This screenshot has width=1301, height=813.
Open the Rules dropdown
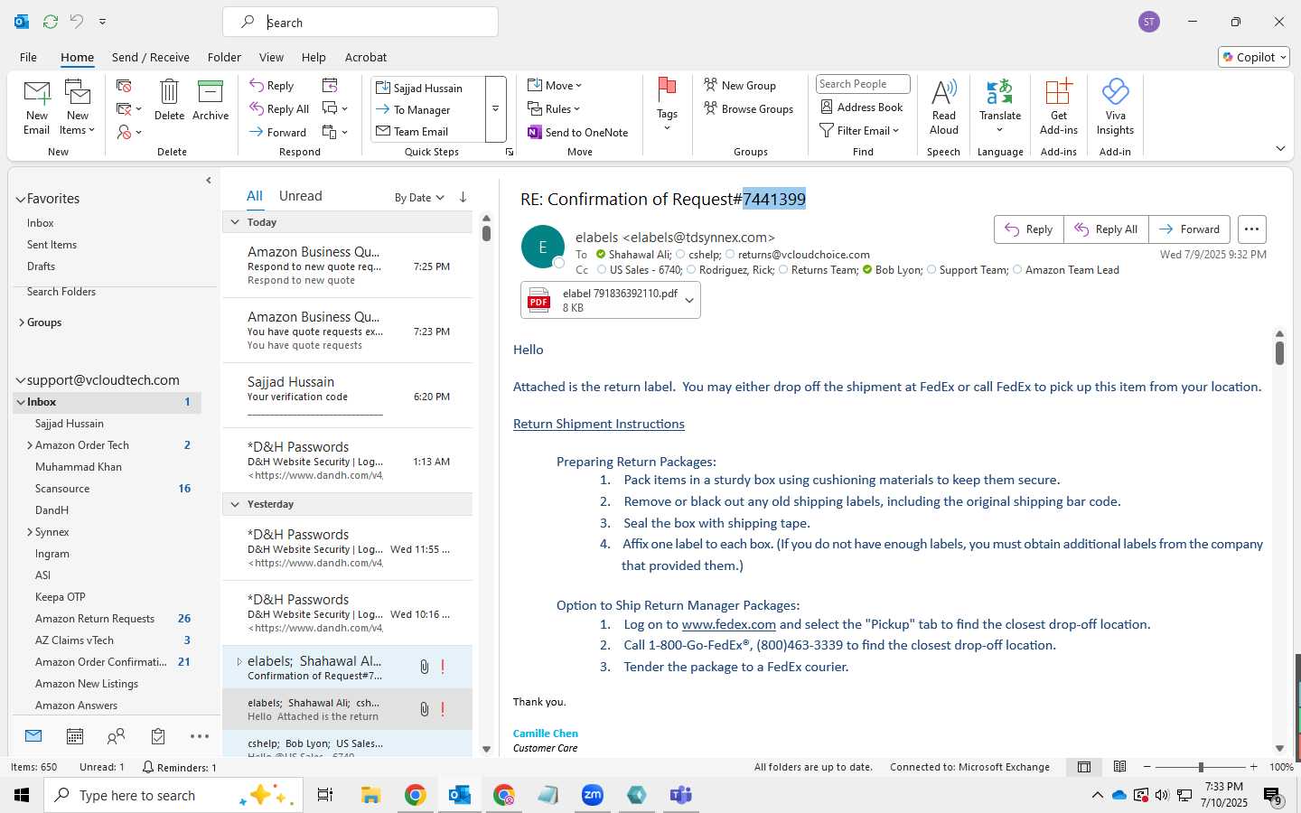(554, 109)
